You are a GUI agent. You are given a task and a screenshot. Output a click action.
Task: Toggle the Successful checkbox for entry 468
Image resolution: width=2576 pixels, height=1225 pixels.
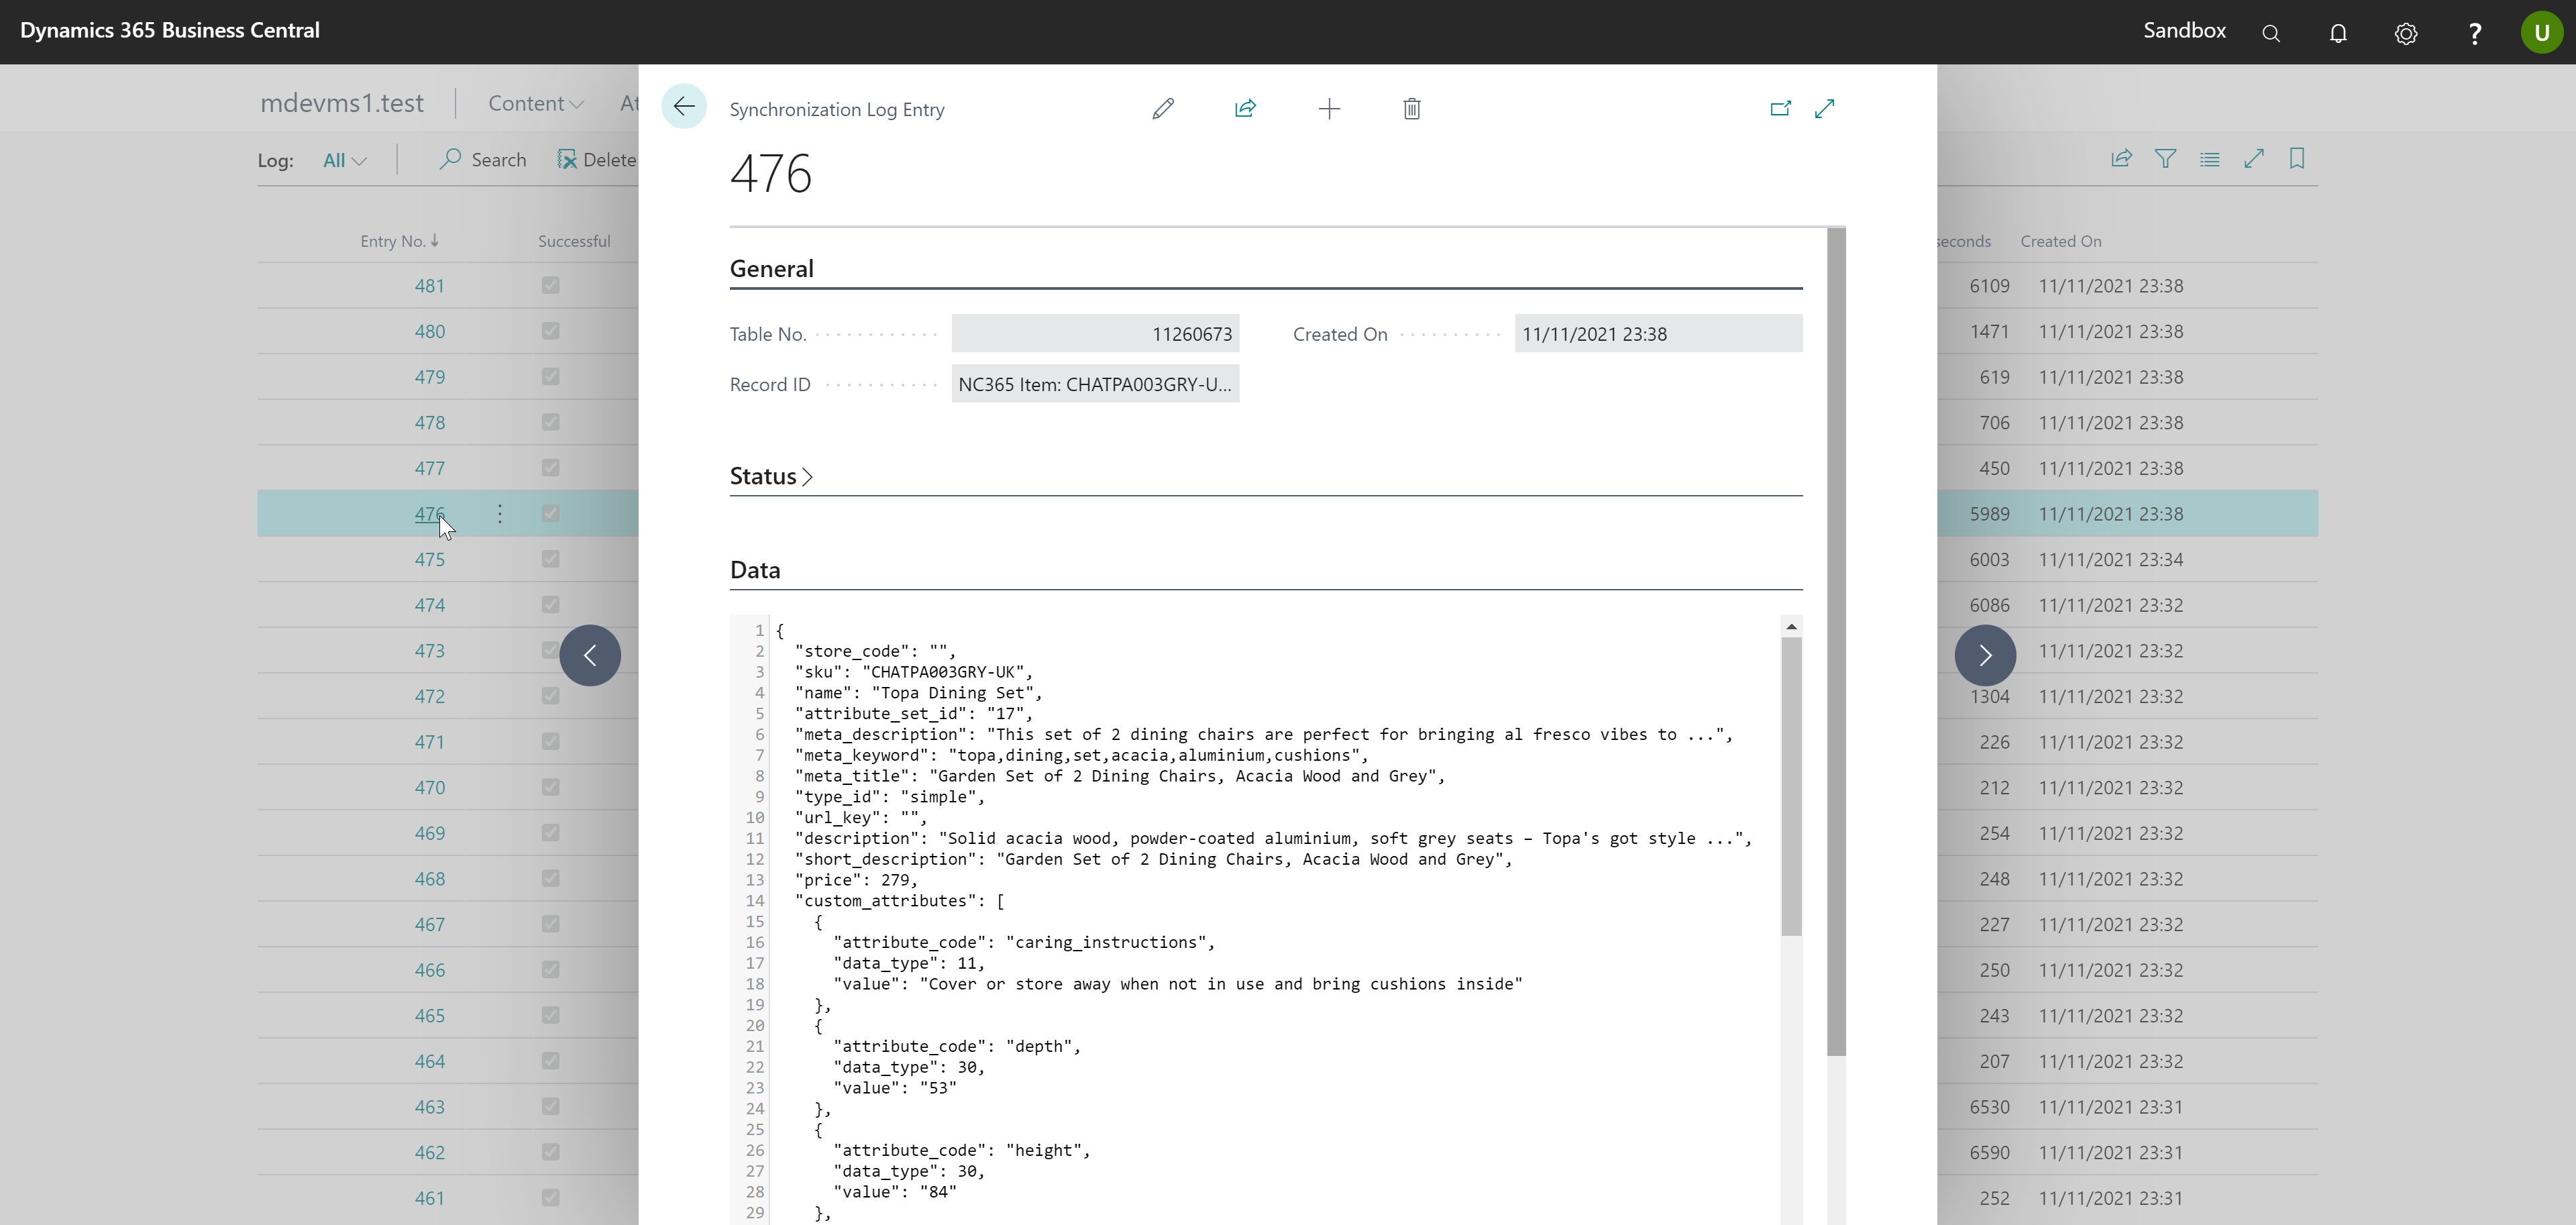(x=550, y=878)
